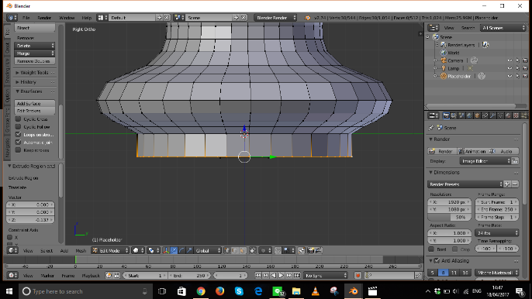Open the Render Layers properties tab icon
The width and height of the screenshot is (532, 299).
tap(454, 116)
